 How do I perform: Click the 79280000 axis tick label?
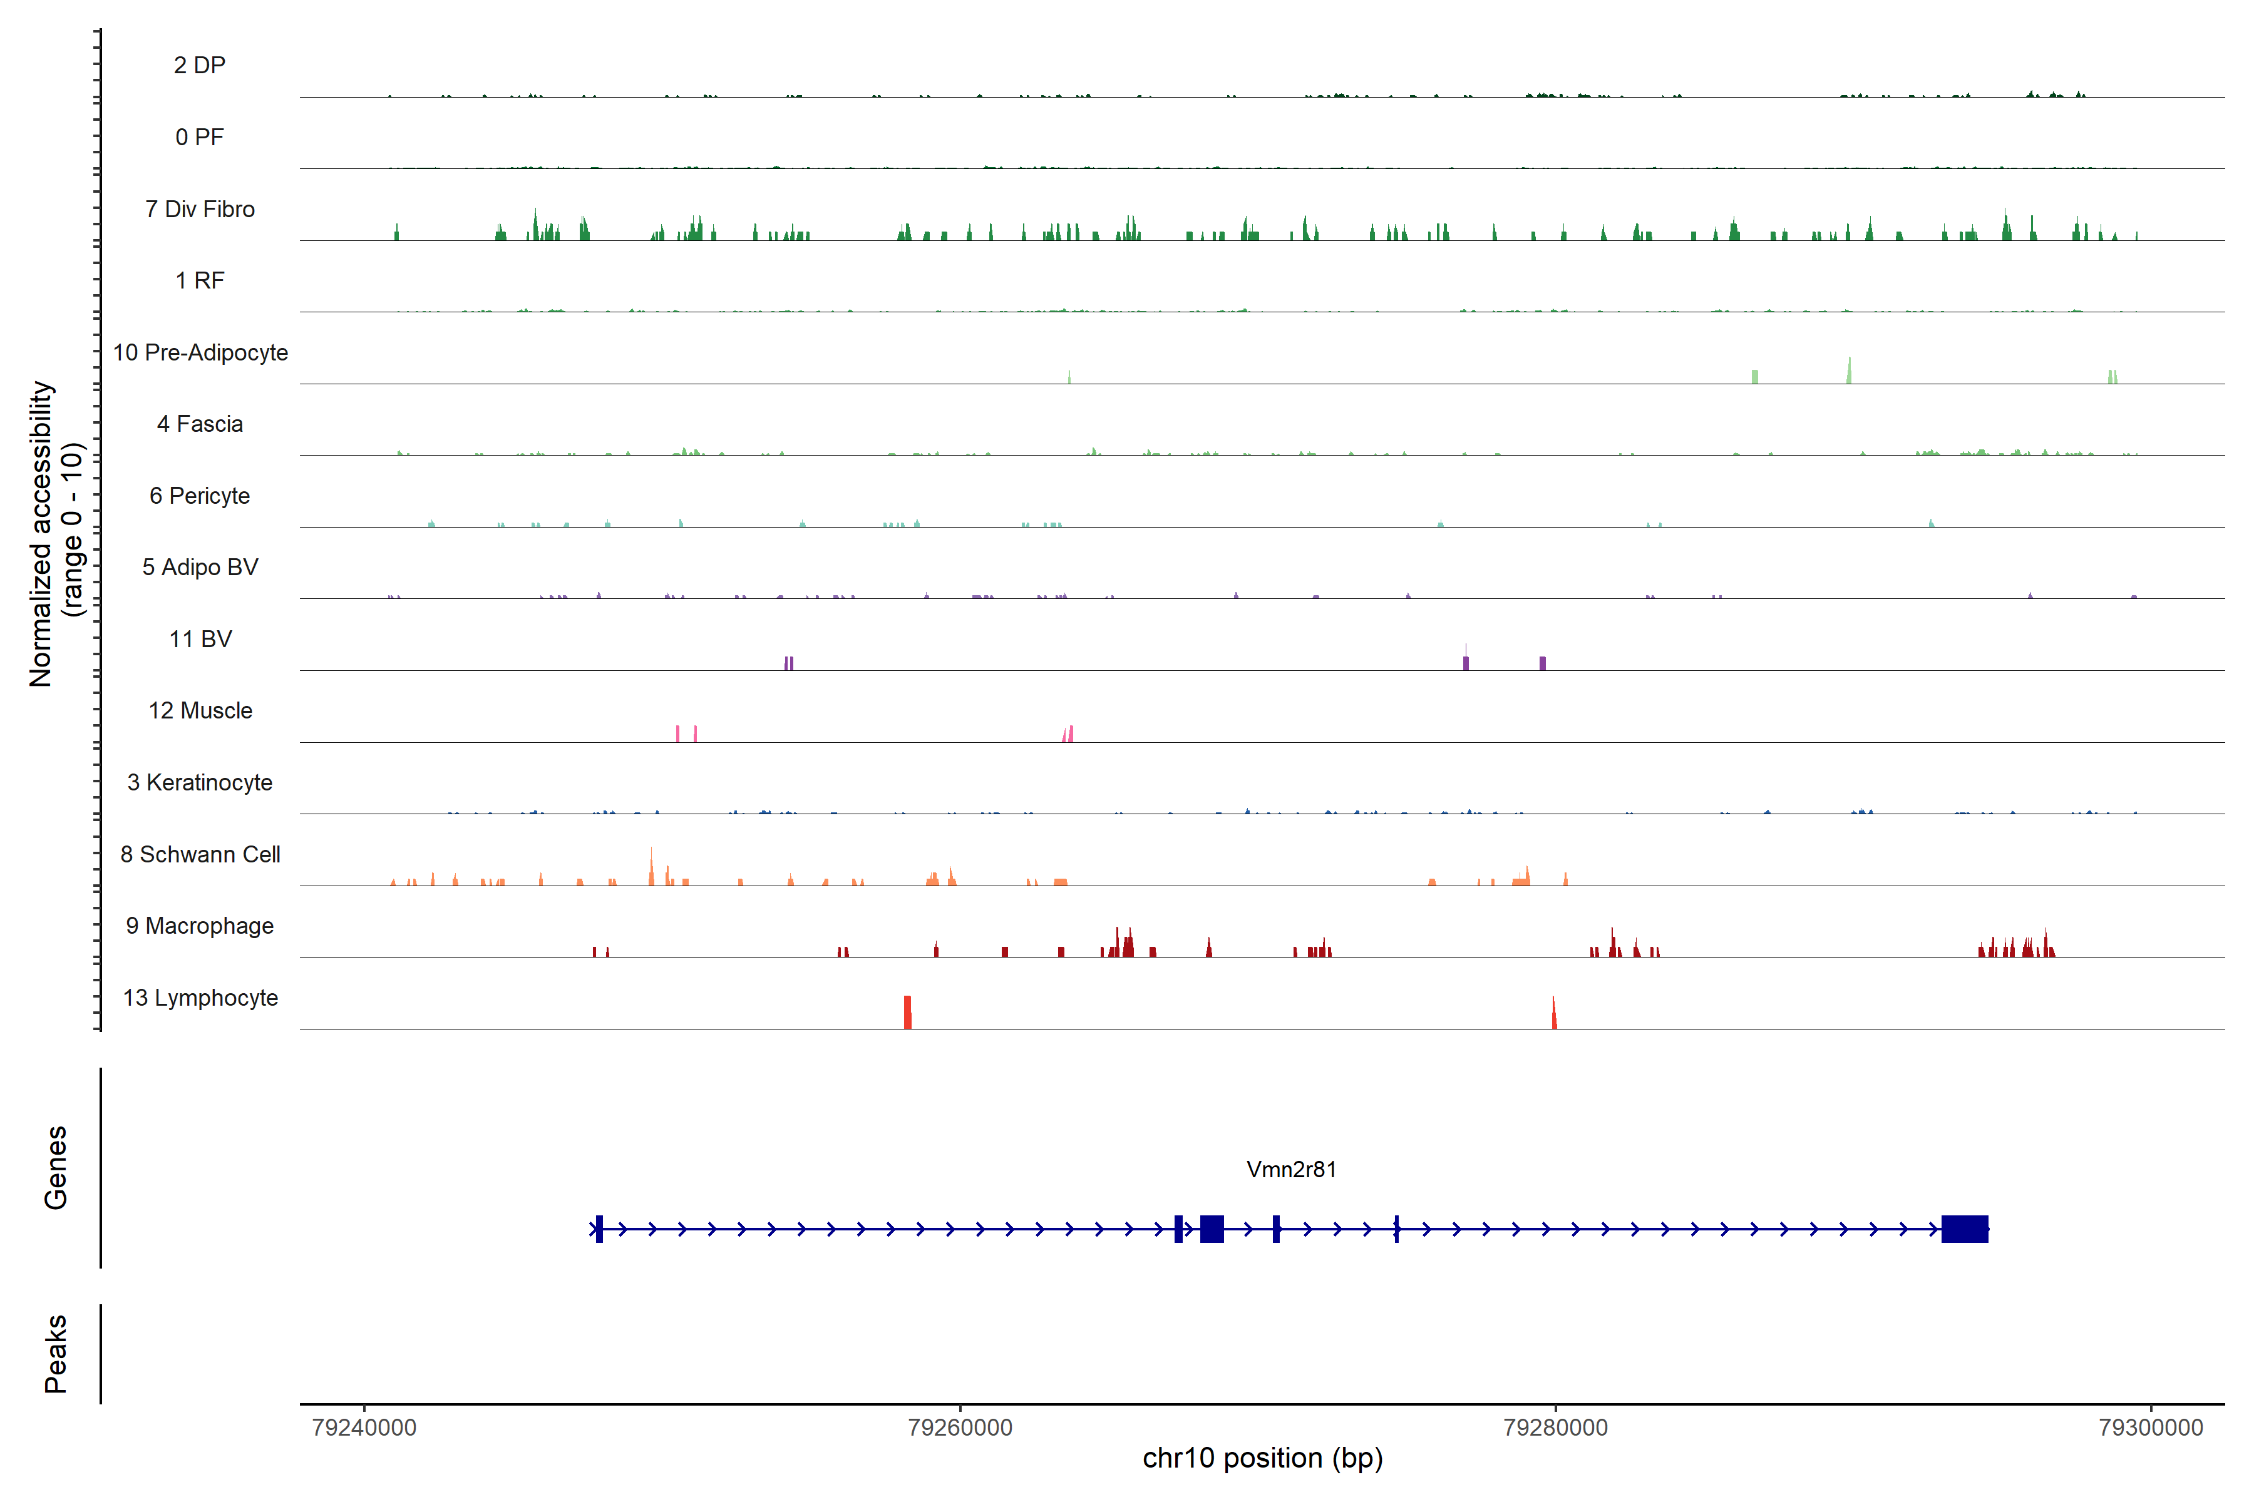point(1555,1428)
